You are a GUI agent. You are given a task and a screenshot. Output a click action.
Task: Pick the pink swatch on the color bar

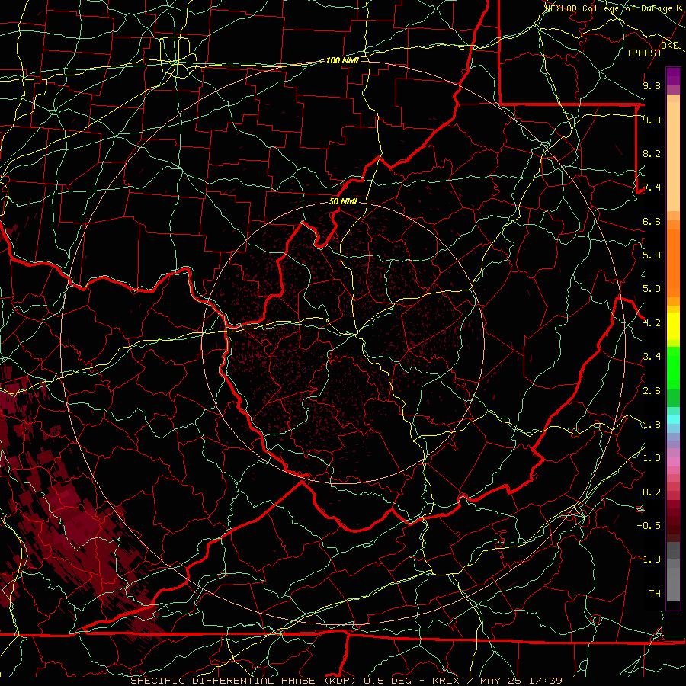point(673,462)
